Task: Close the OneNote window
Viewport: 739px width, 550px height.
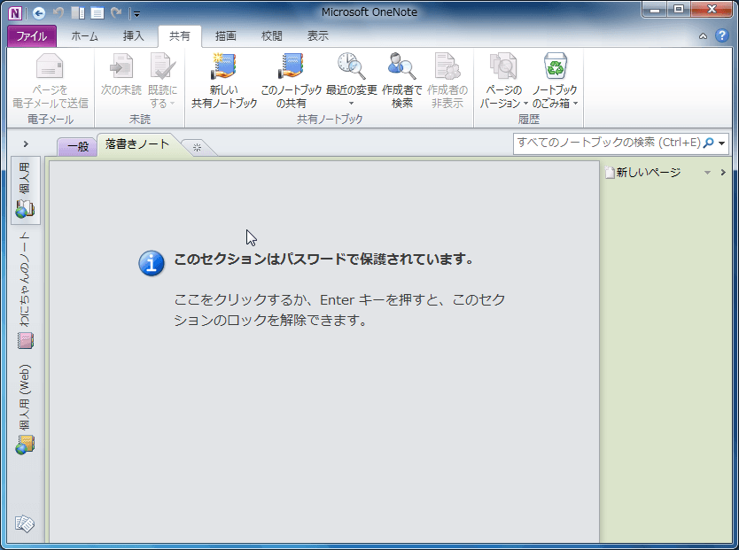Action: pos(712,9)
